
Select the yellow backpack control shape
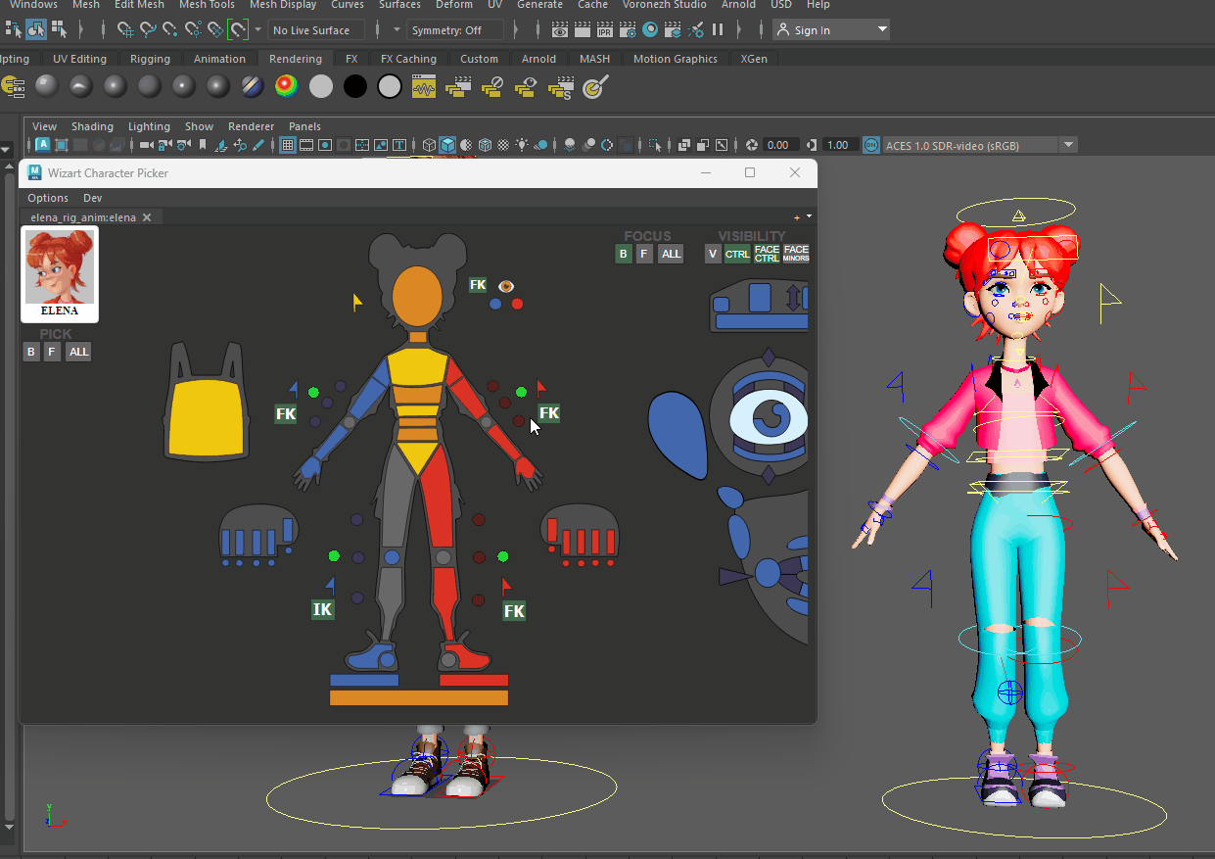[205, 416]
